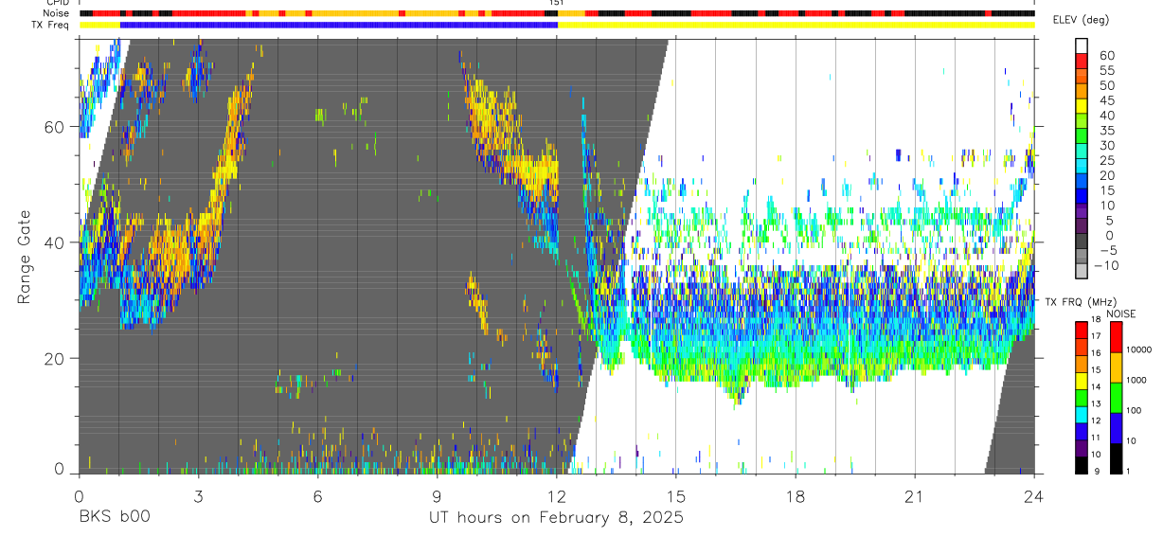
Task: Click the UT hour tick label '15'
Action: pyautogui.click(x=676, y=496)
